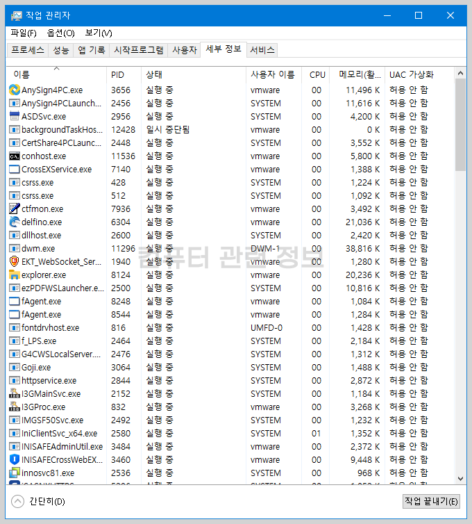Click the f_LPS.exe process icon

[x=15, y=341]
